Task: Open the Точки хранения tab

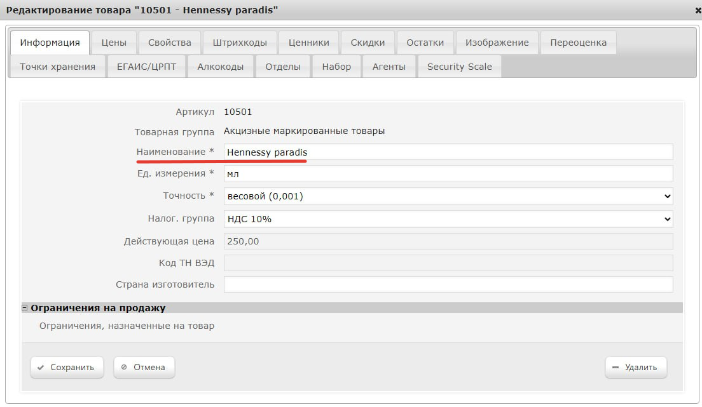Action: tap(57, 67)
